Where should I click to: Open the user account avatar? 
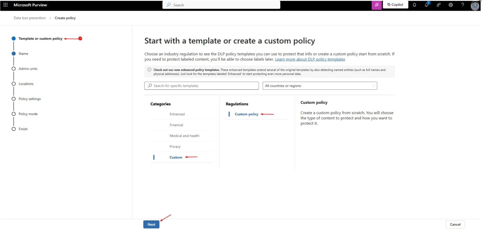click(x=475, y=6)
